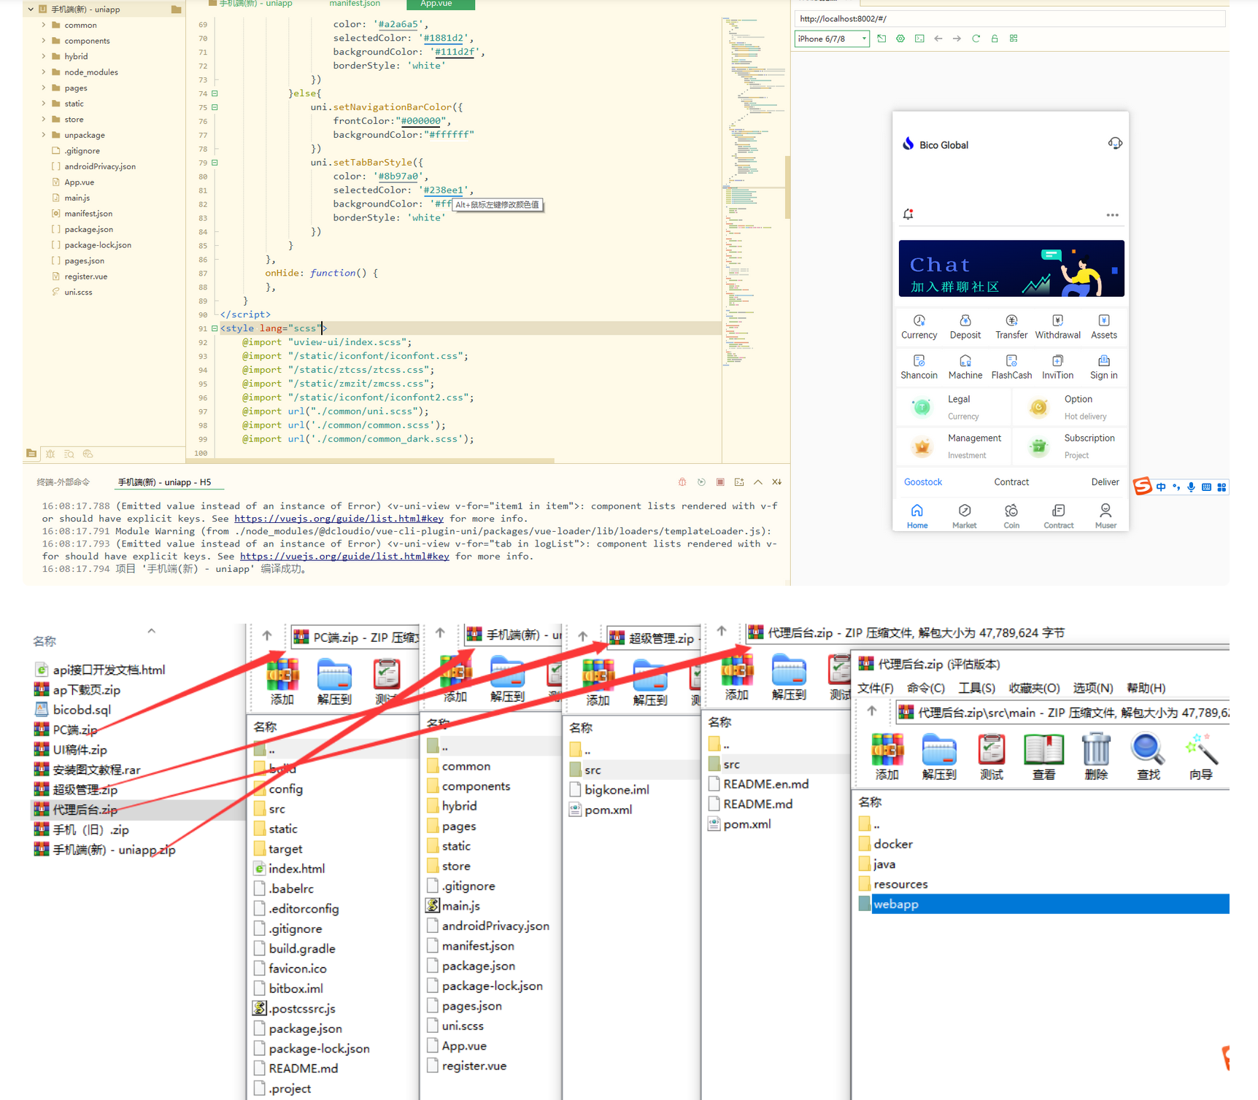Click the 向导 wizard wand icon
Screen dimensions: 1258x1100
(1200, 756)
